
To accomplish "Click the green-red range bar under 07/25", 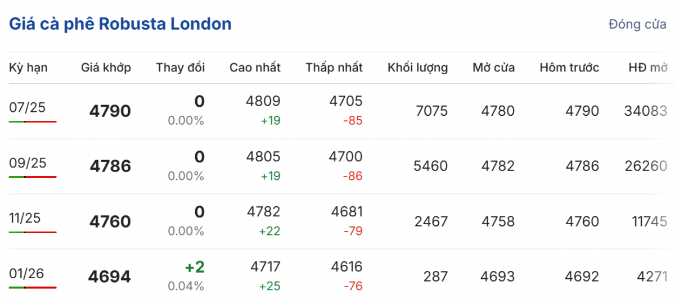I will point(33,121).
